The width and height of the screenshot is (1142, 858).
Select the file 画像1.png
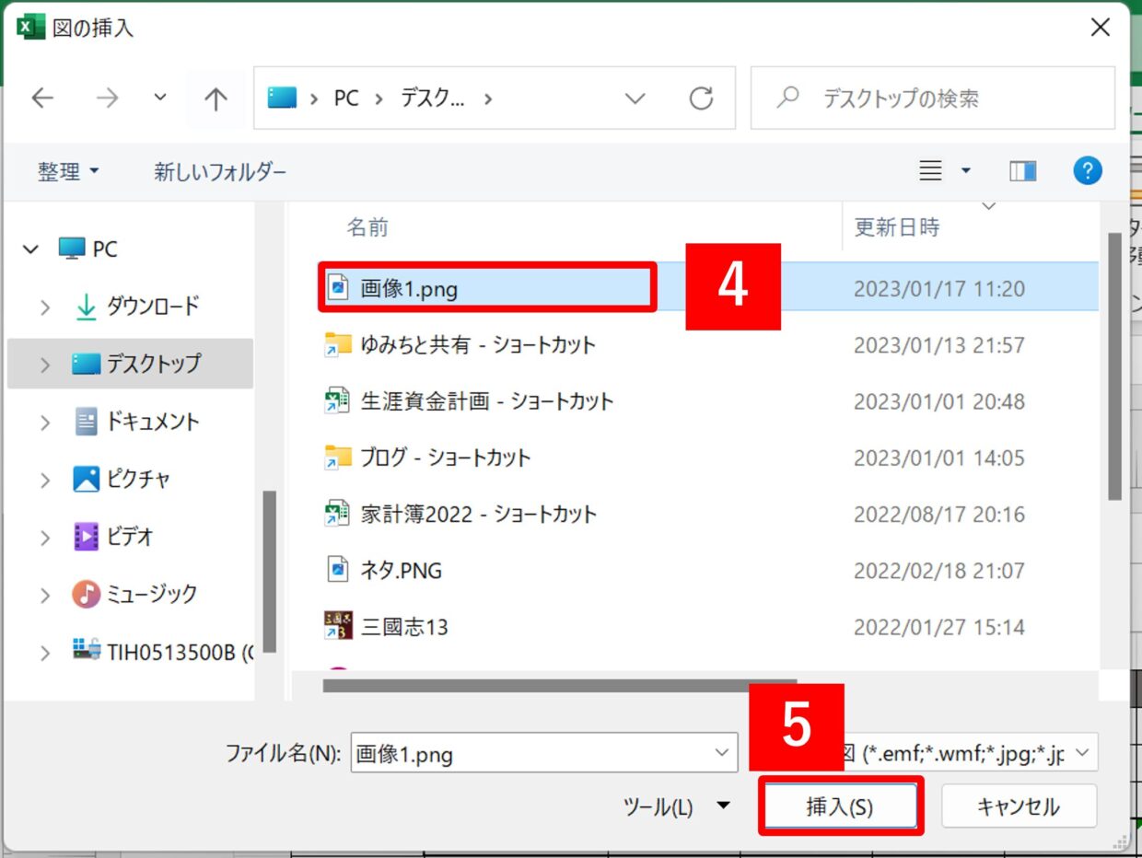point(409,289)
